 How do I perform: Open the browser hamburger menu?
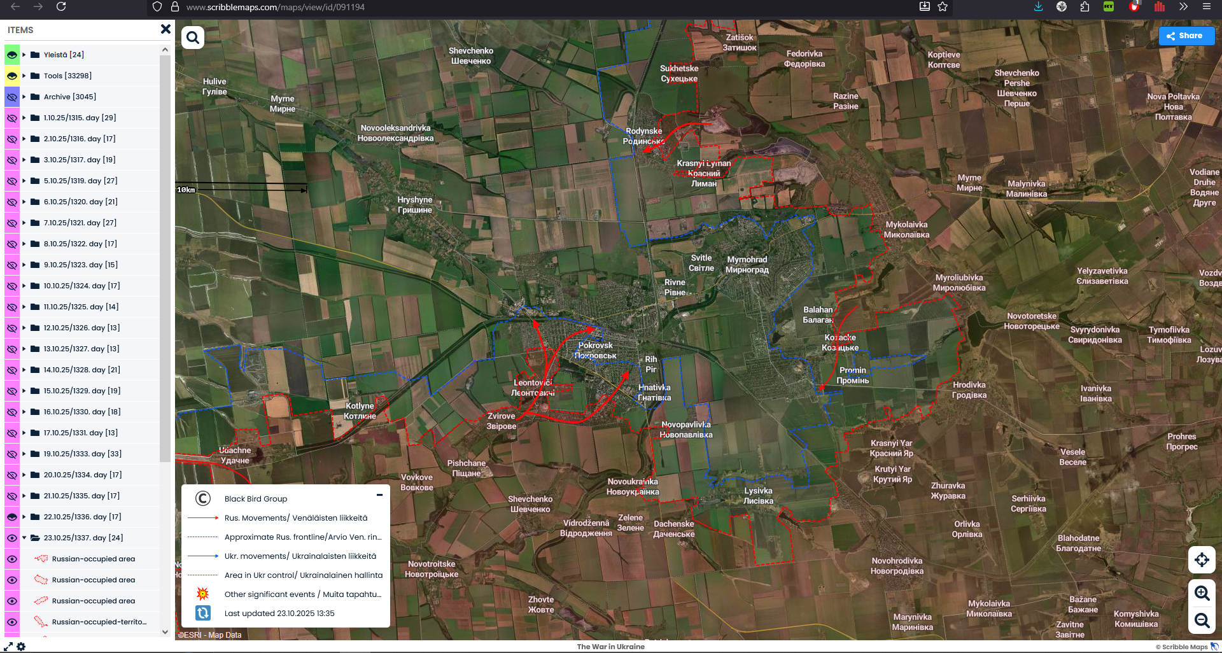[1206, 6]
